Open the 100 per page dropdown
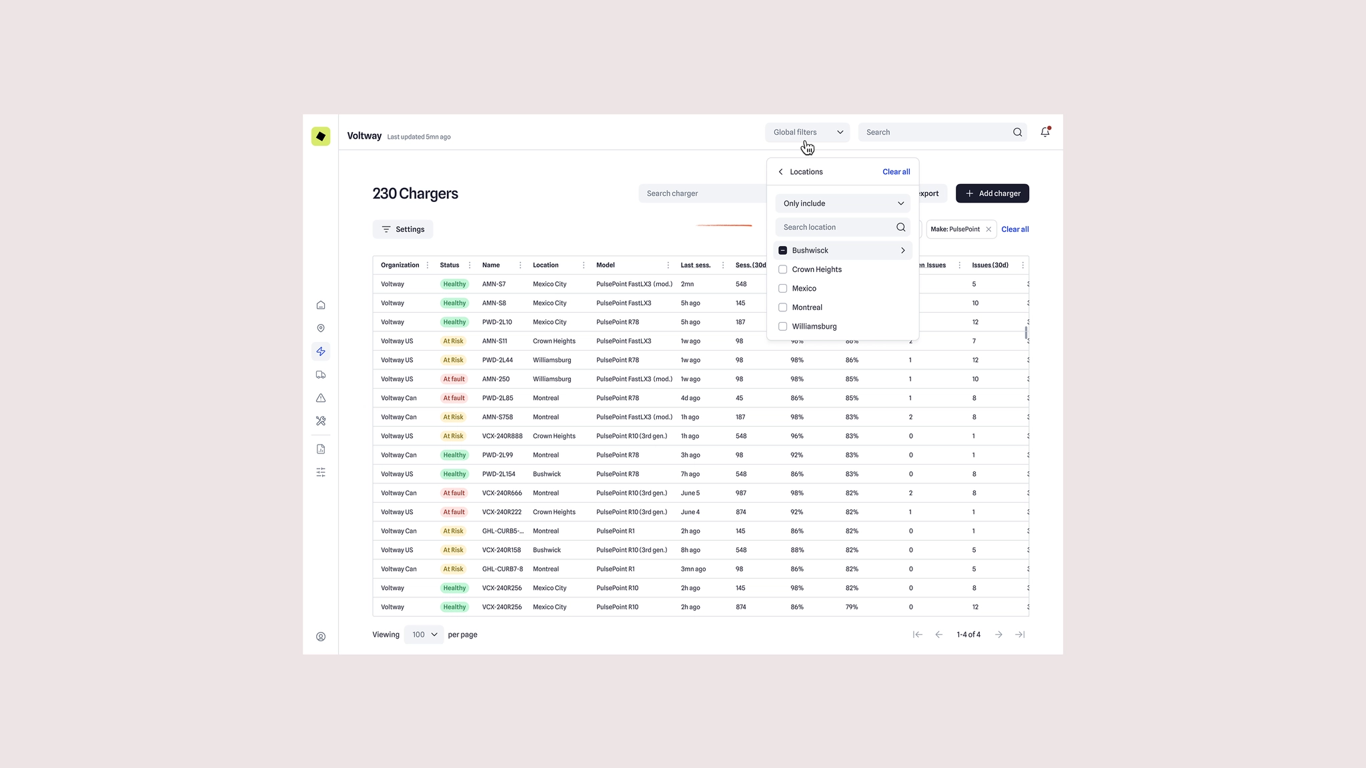1366x768 pixels. [424, 635]
